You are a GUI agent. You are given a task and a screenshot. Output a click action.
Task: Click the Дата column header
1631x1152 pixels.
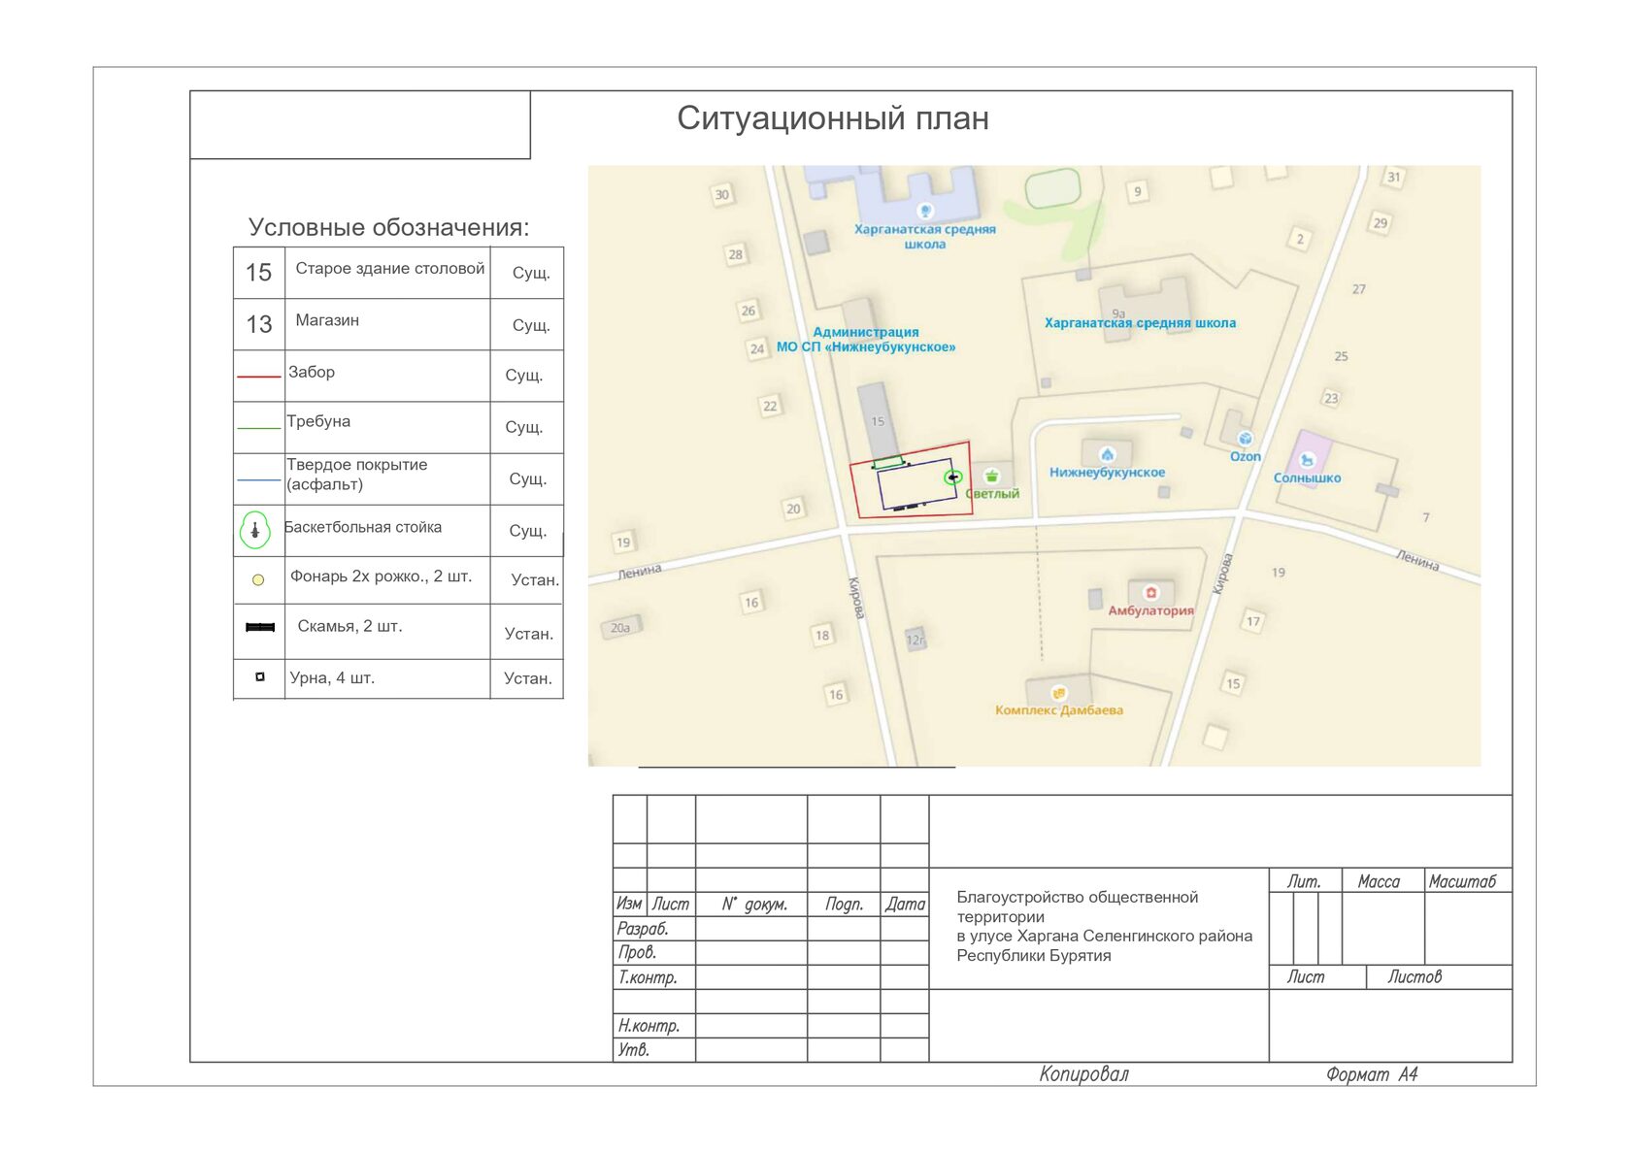pos(906,905)
